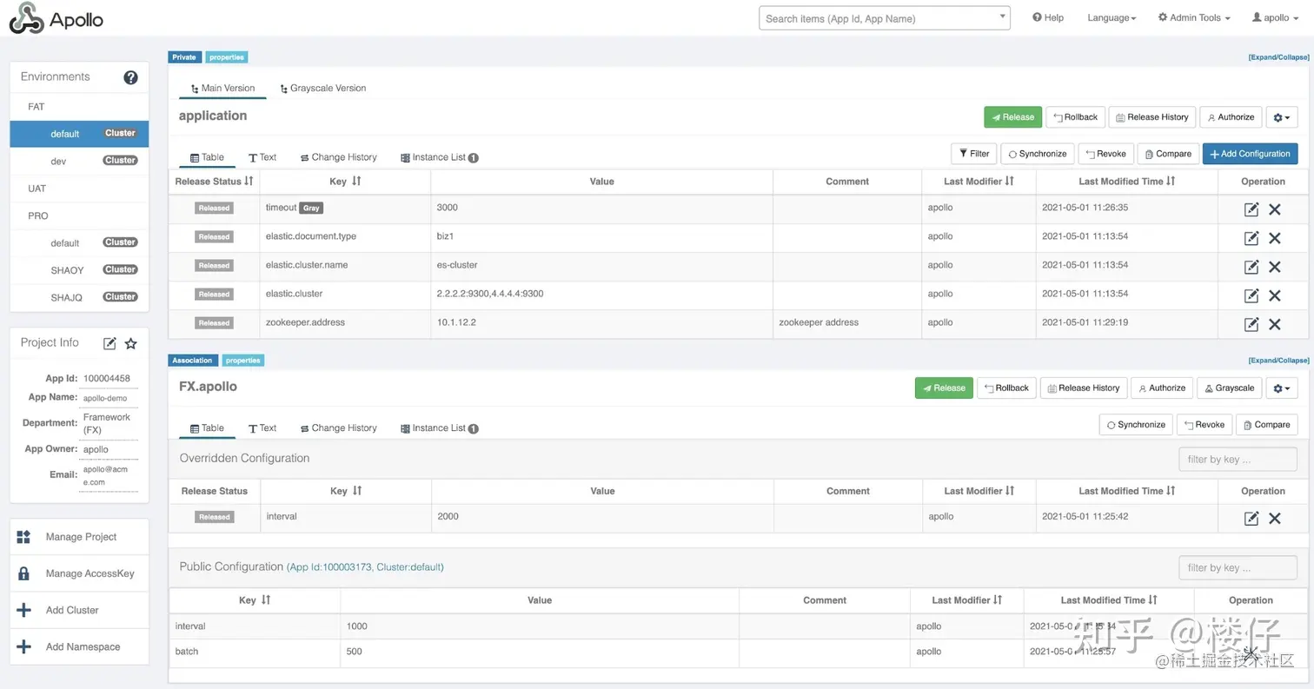This screenshot has width=1314, height=689.
Task: Click the Apollo logo icon
Action: 26,18
